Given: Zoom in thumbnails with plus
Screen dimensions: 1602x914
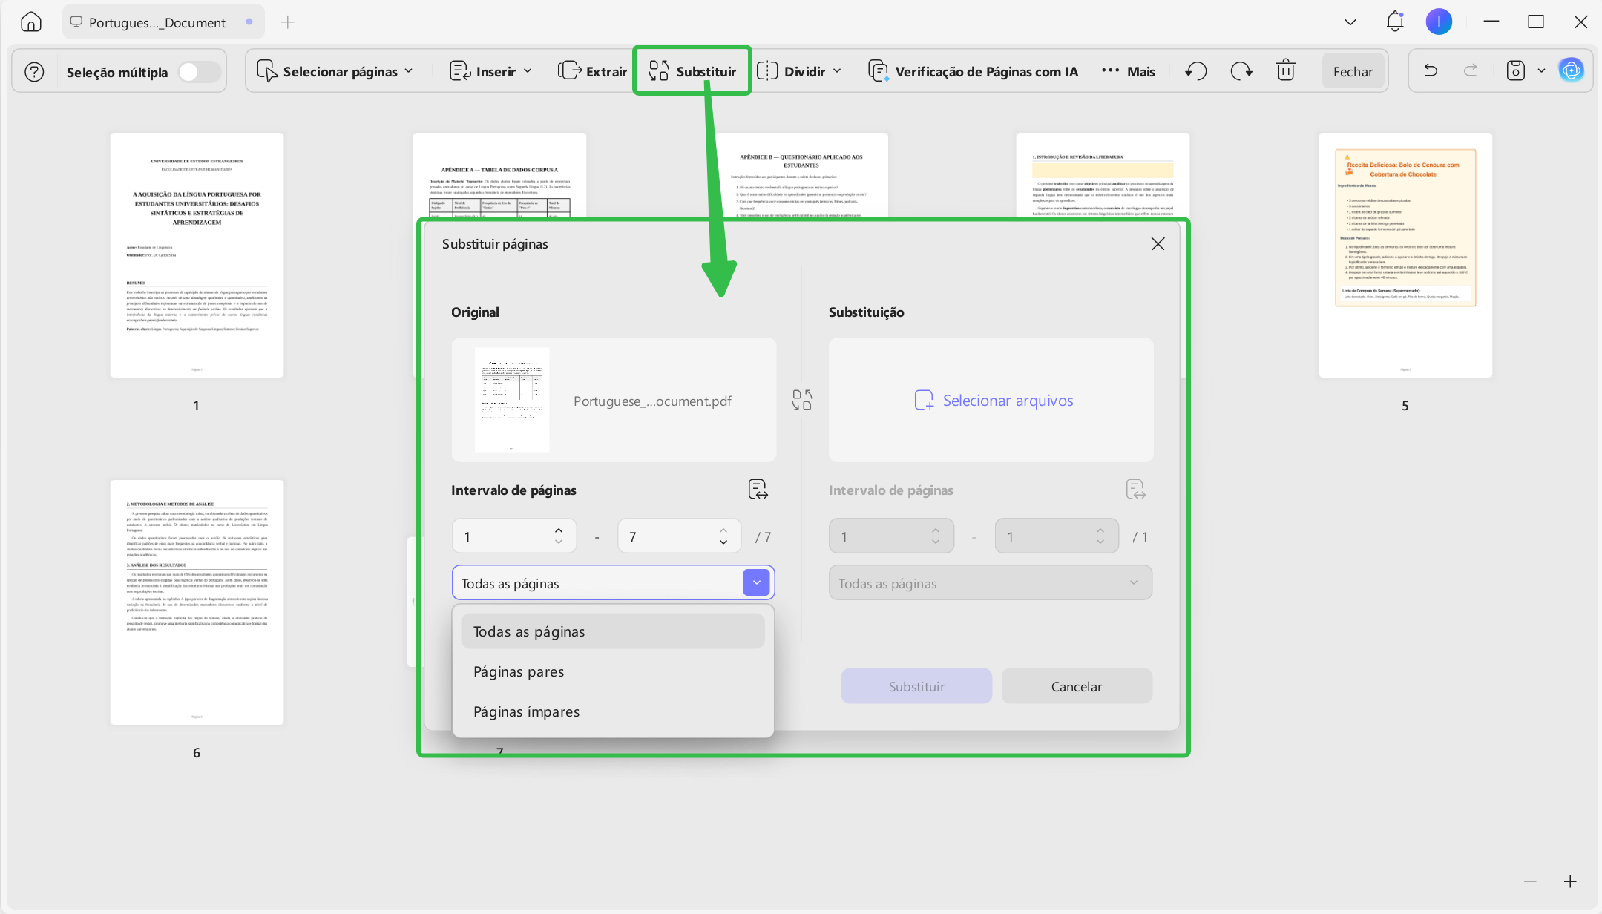Looking at the screenshot, I should (x=1570, y=881).
